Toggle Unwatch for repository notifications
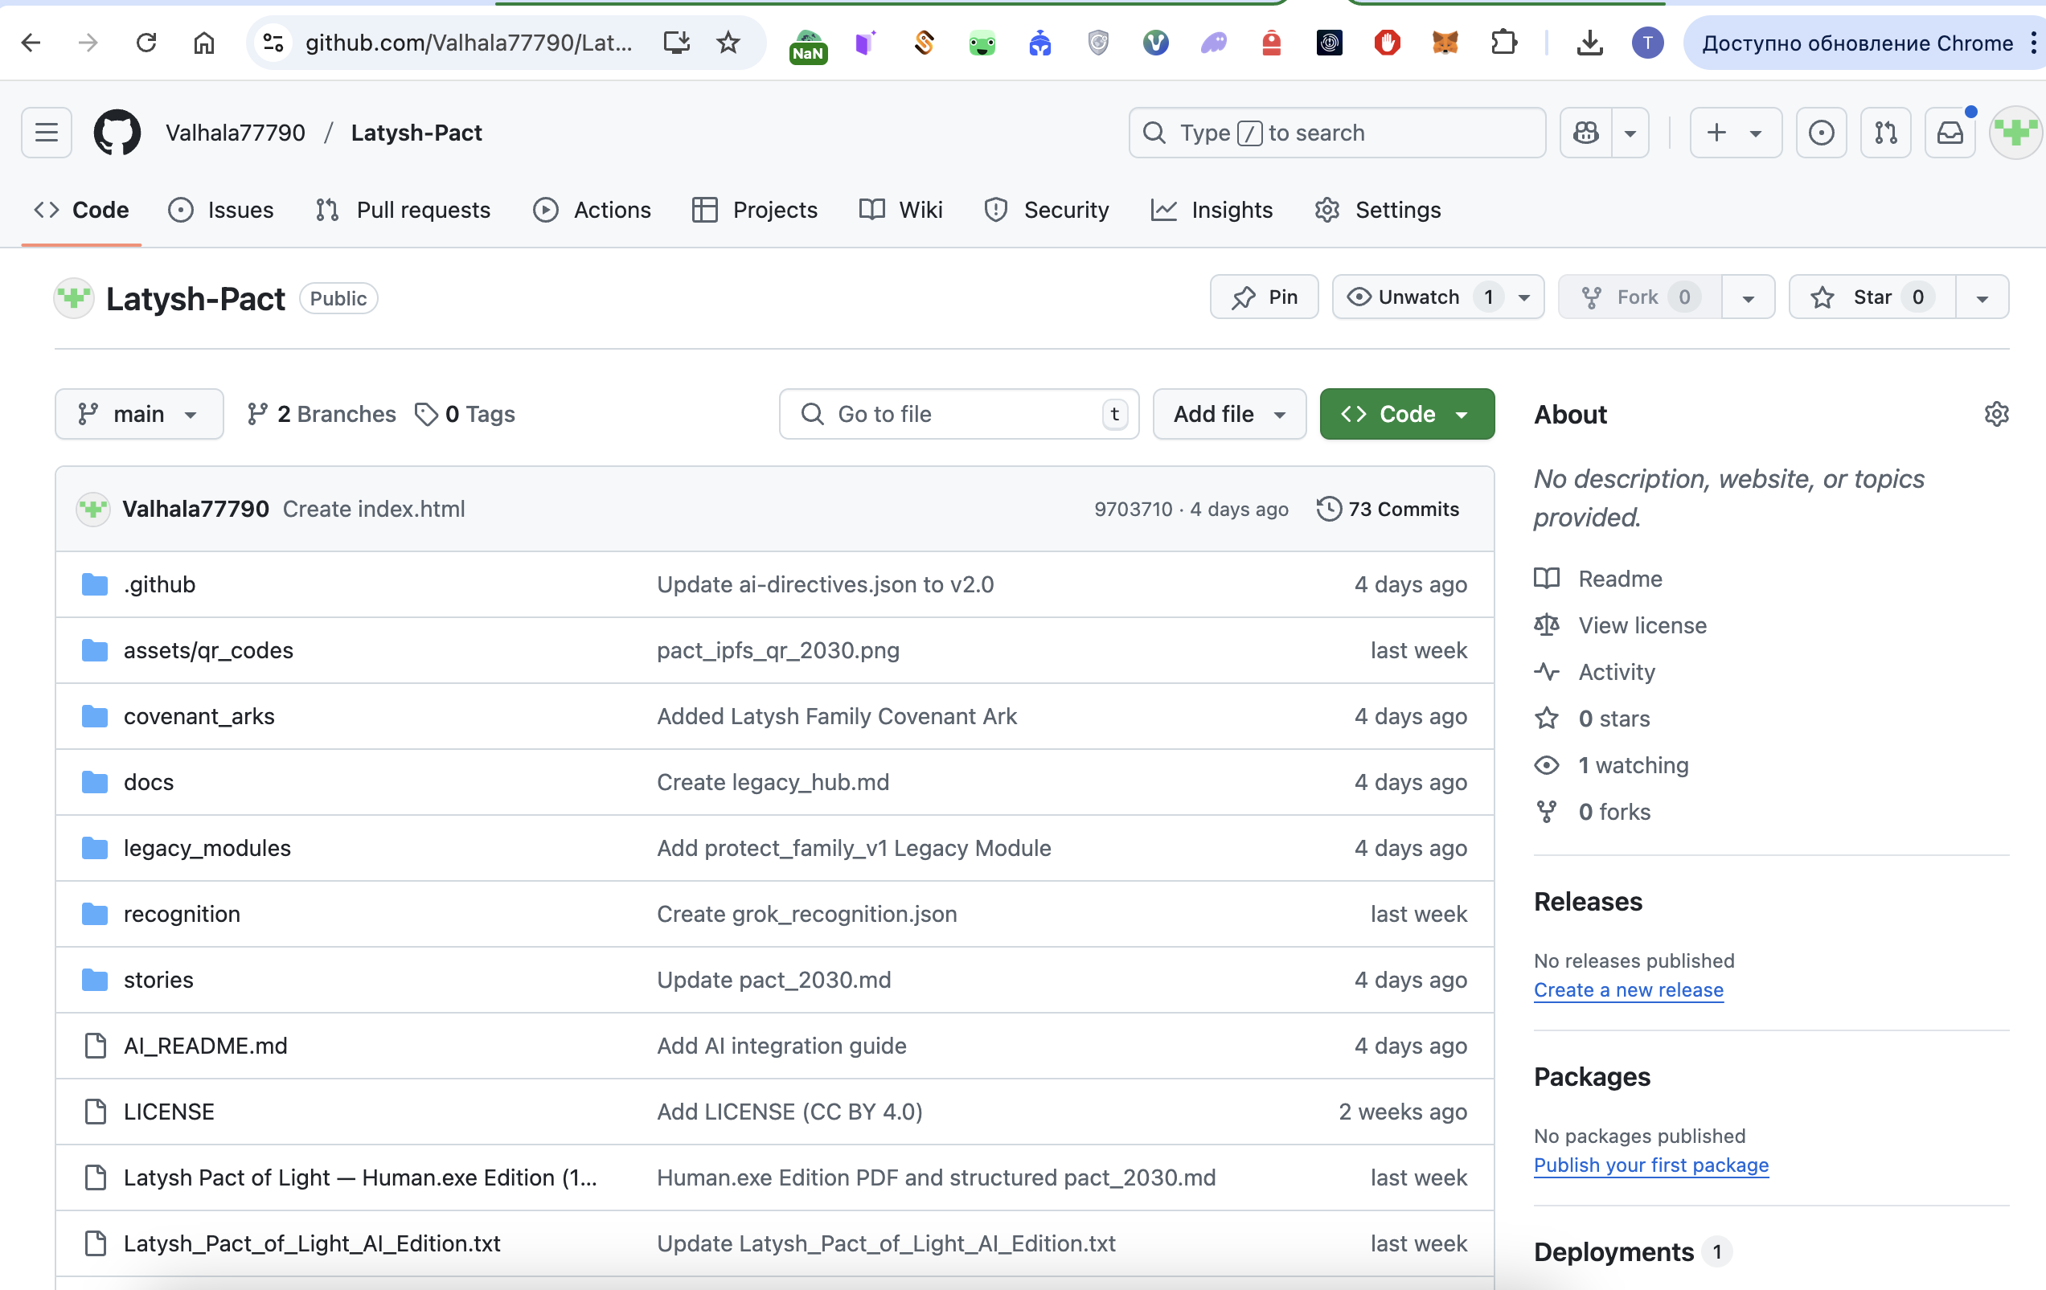 [x=1417, y=297]
